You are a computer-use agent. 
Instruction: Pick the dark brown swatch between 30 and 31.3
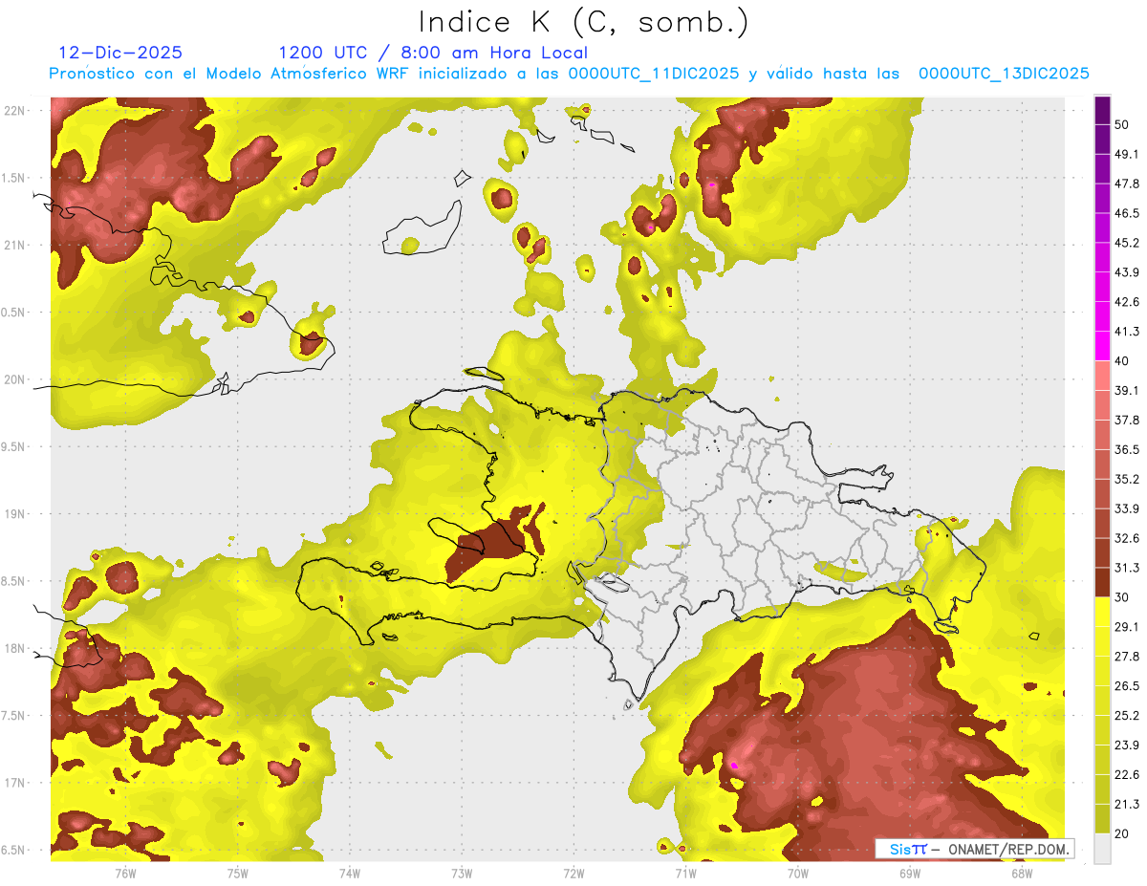click(1103, 583)
